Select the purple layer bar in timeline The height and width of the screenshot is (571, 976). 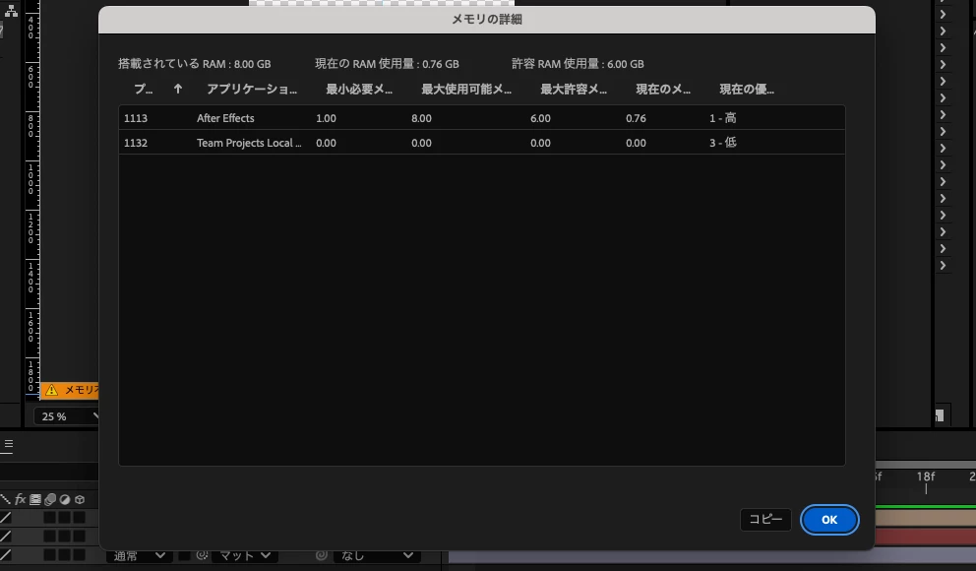[x=712, y=556]
